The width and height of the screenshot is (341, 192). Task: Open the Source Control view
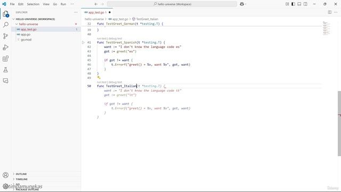tap(6, 36)
